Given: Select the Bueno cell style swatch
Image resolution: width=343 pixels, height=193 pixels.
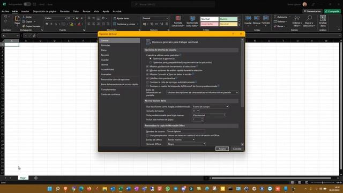Looking at the screenshot, I should click(x=228, y=19).
